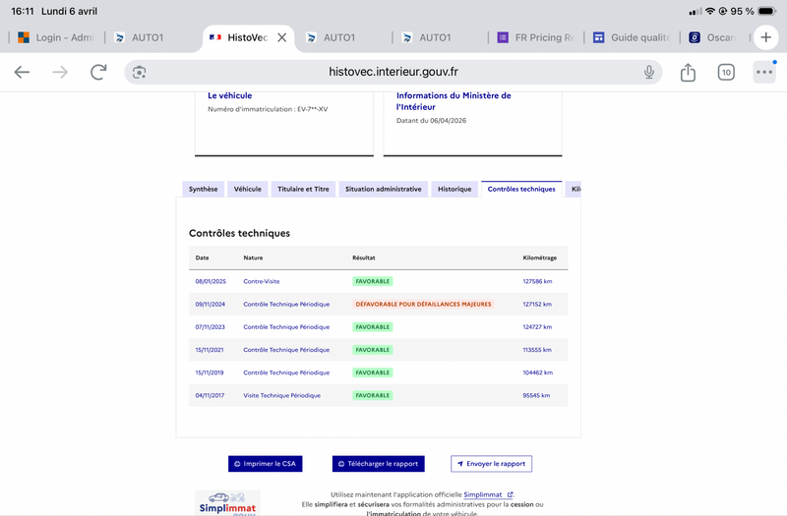Close the HistoVec tab
This screenshot has width=787, height=516.
[x=282, y=37]
